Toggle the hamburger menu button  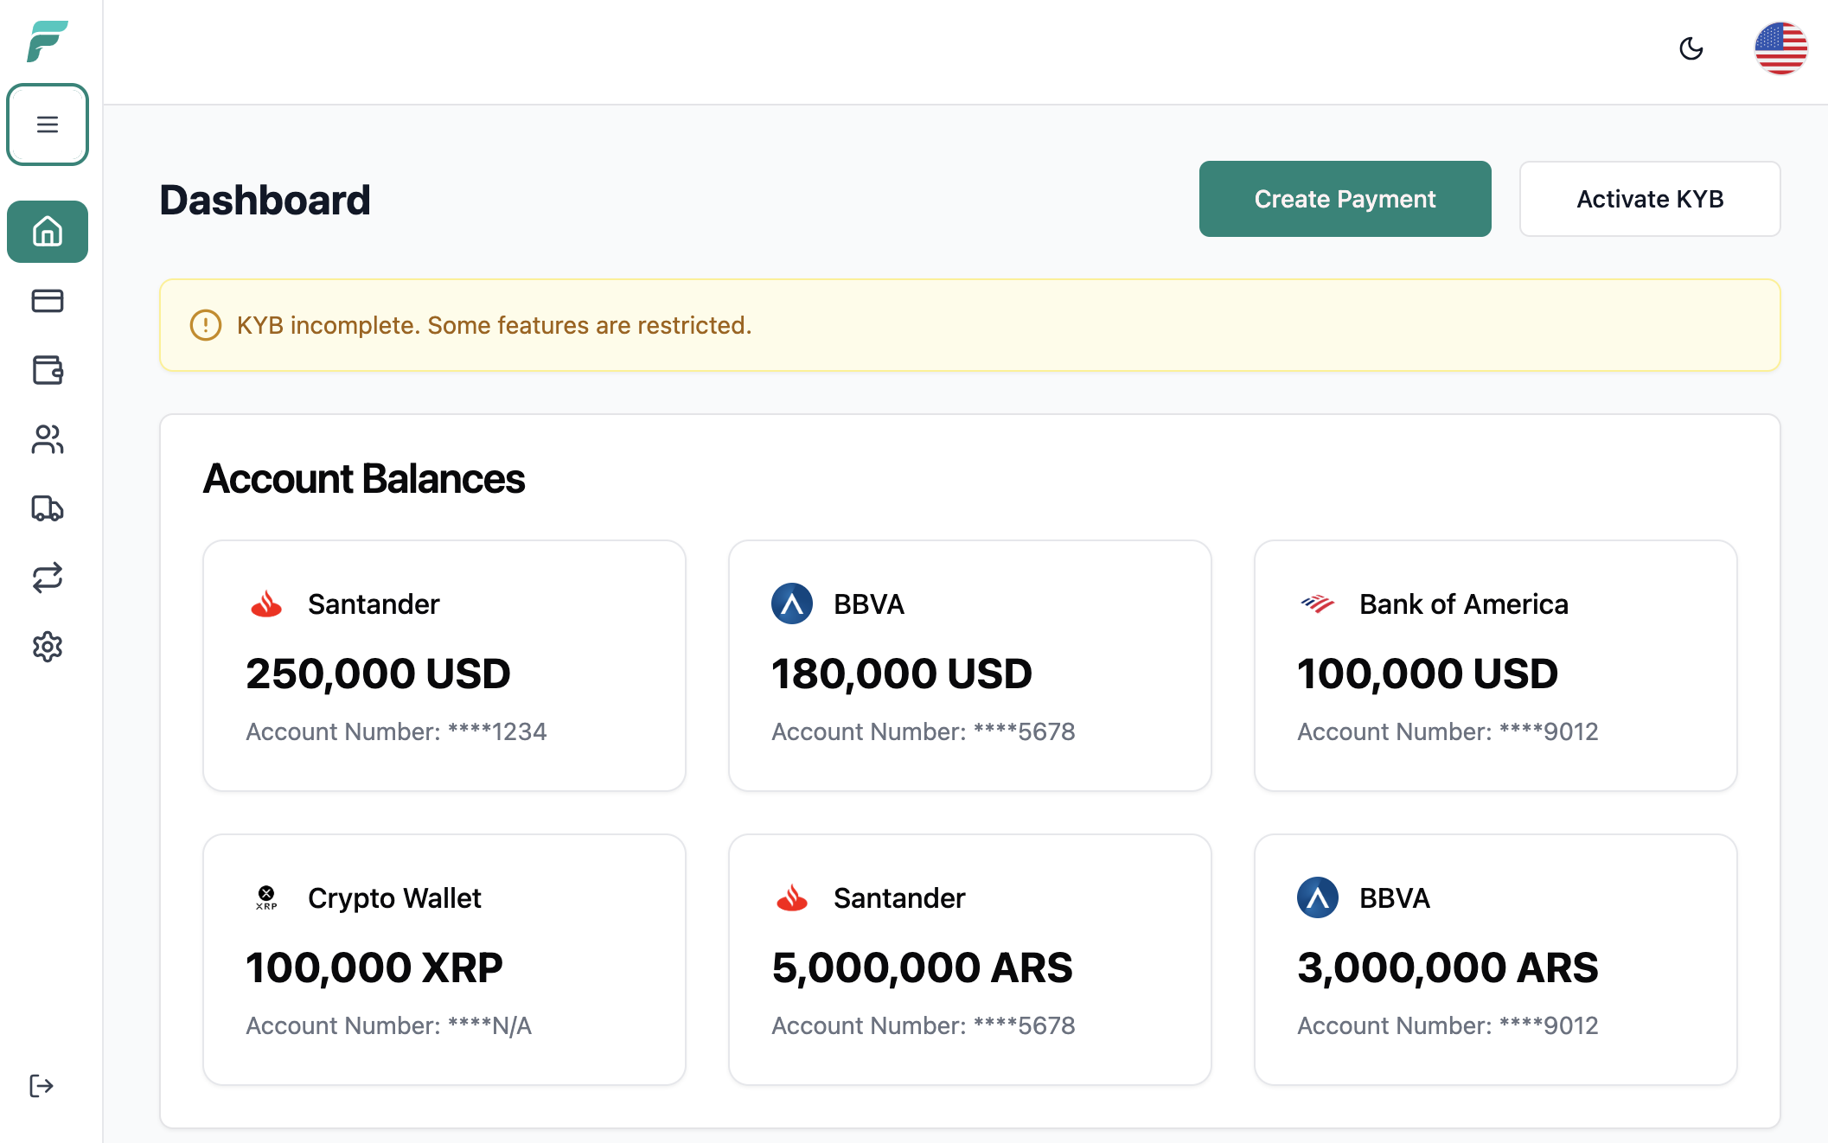48,125
